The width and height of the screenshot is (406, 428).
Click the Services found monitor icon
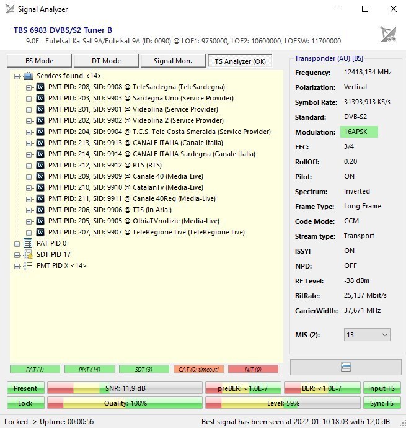pyautogui.click(x=29, y=76)
